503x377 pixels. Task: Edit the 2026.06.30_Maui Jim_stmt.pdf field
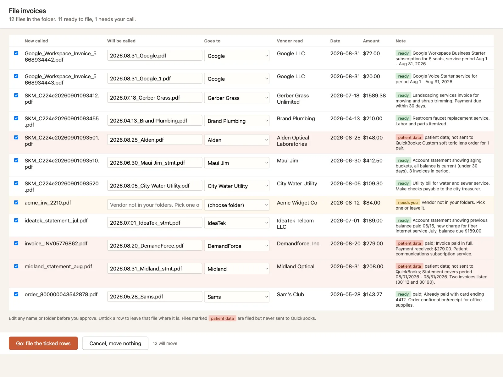pyautogui.click(x=155, y=162)
